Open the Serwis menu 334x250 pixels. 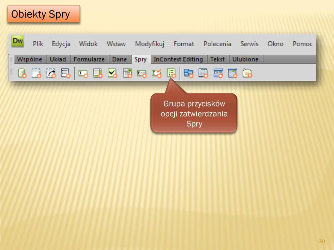250,44
